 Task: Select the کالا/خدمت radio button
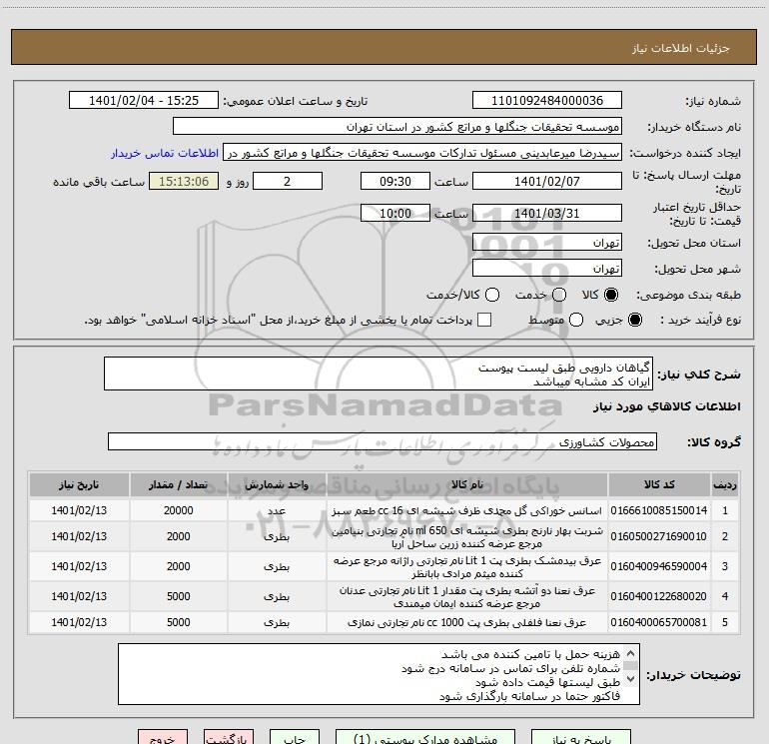coord(492,295)
